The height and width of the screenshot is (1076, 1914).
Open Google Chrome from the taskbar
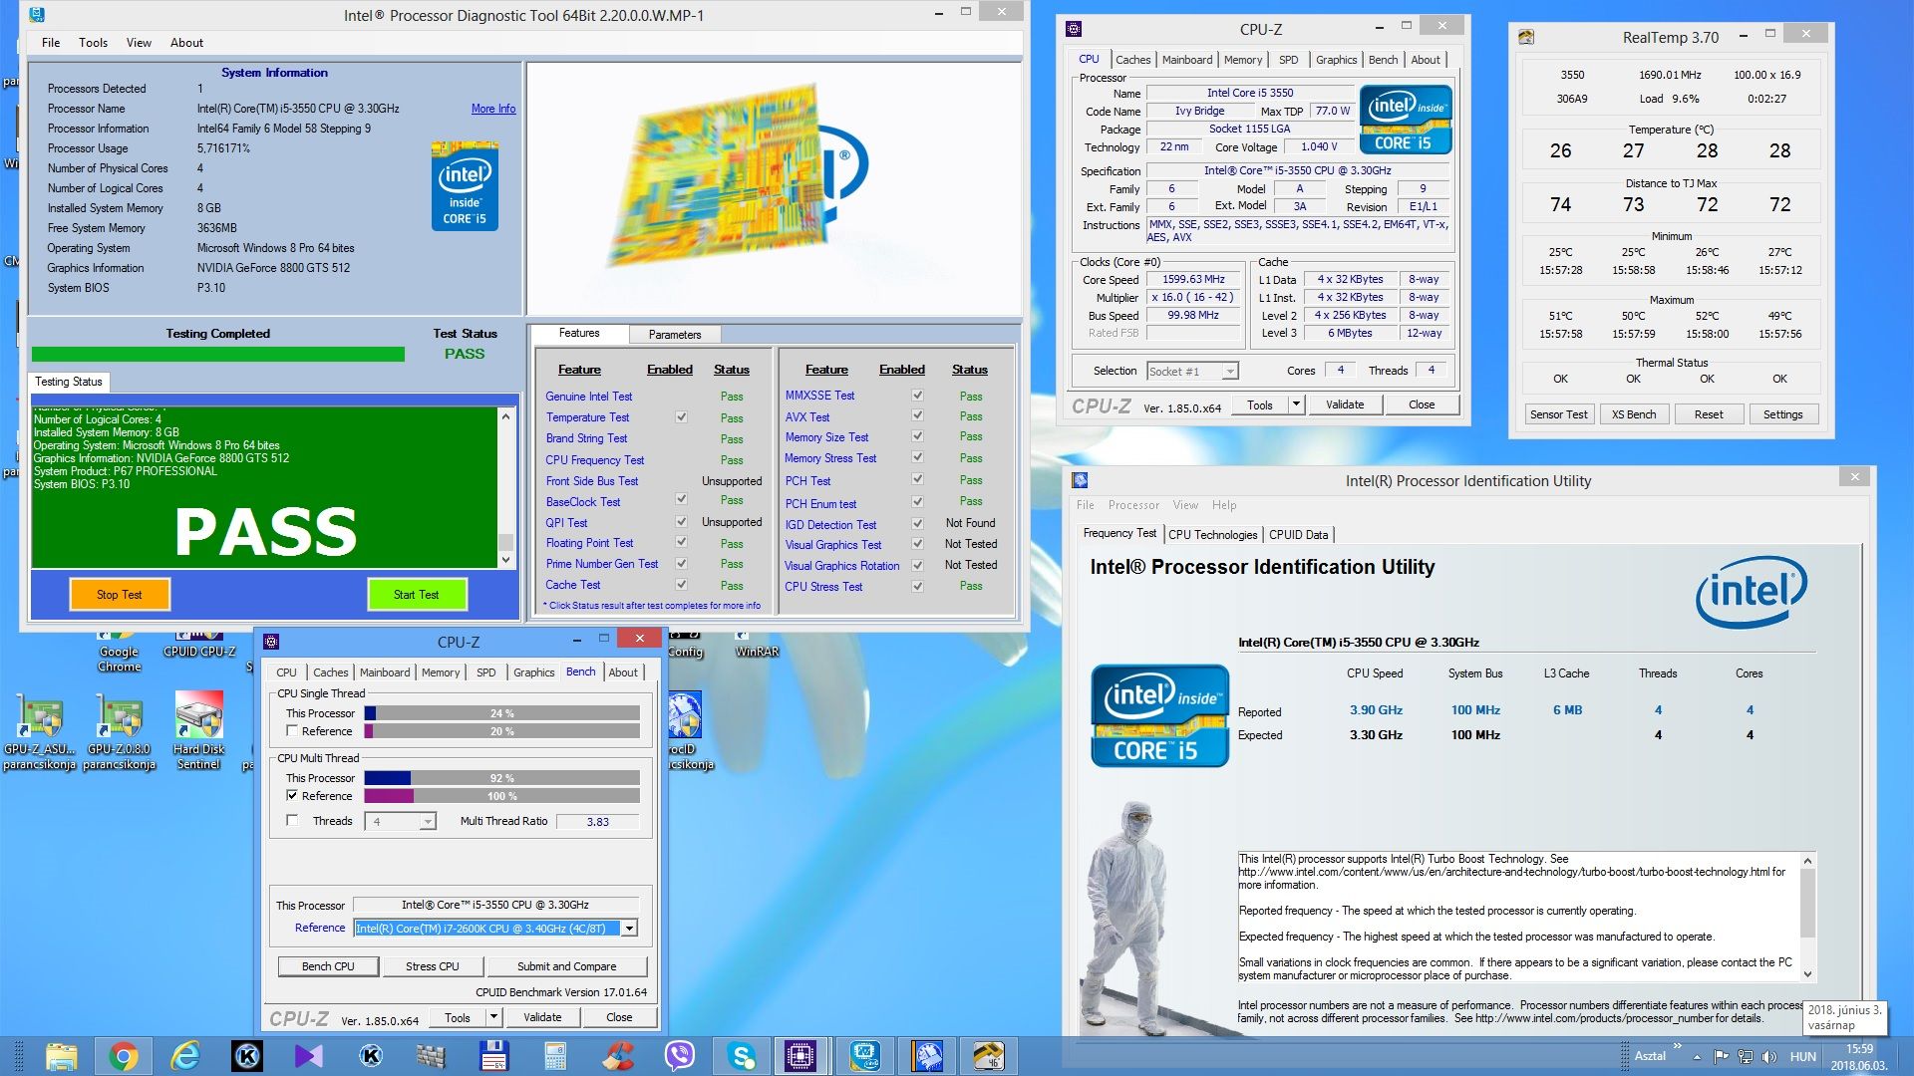click(x=124, y=1056)
